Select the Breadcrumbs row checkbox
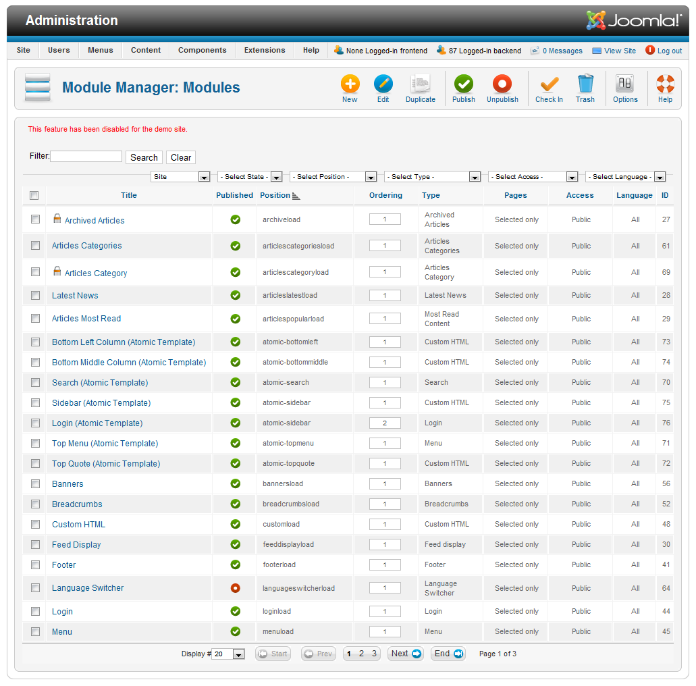696x686 pixels. (x=35, y=504)
